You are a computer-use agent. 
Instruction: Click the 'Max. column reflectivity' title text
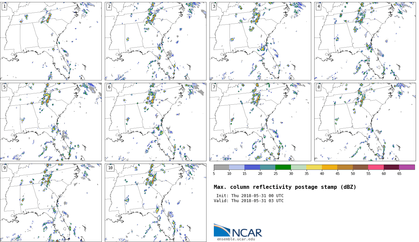pos(285,187)
